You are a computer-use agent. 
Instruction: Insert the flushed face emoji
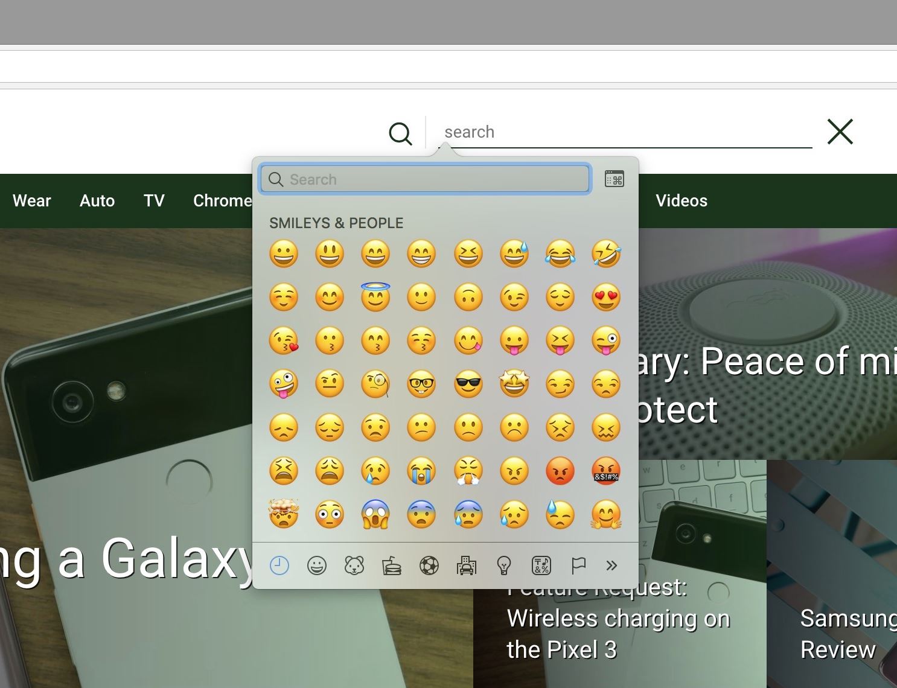(x=330, y=514)
